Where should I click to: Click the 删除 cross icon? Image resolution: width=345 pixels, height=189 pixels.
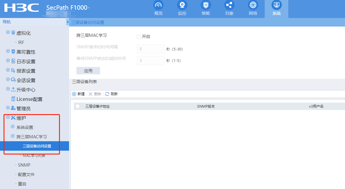click(90, 94)
